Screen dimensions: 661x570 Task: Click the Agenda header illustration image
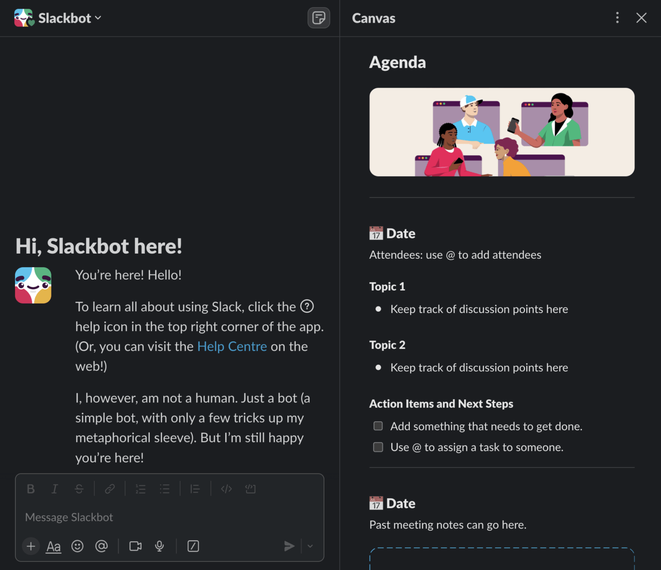pos(502,132)
